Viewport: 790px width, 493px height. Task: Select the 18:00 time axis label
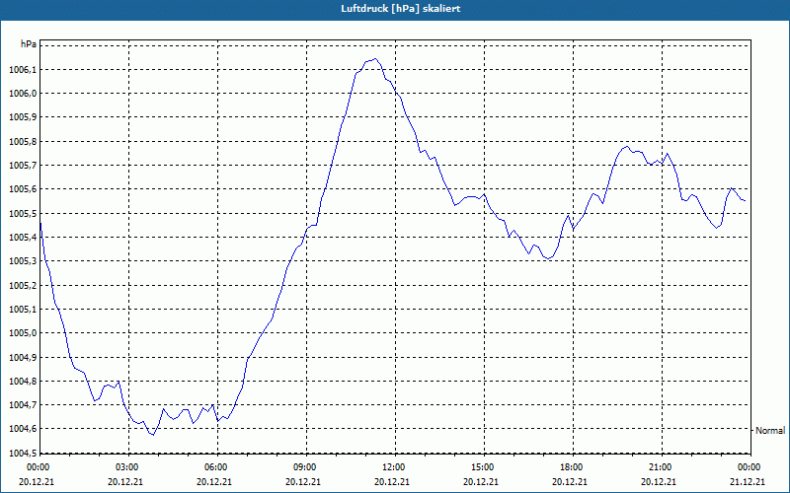(571, 467)
